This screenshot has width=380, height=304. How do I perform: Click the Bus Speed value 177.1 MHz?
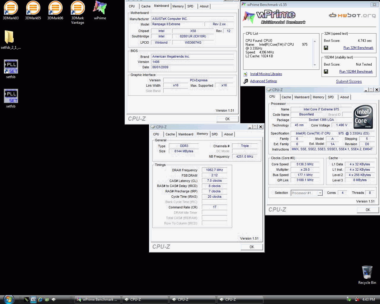[x=305, y=175]
